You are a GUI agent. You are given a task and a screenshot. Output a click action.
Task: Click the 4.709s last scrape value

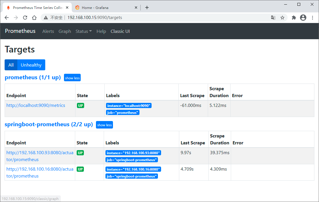(187, 169)
